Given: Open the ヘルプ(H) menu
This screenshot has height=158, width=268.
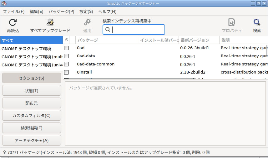Looking at the screenshot, I should point(107,12).
